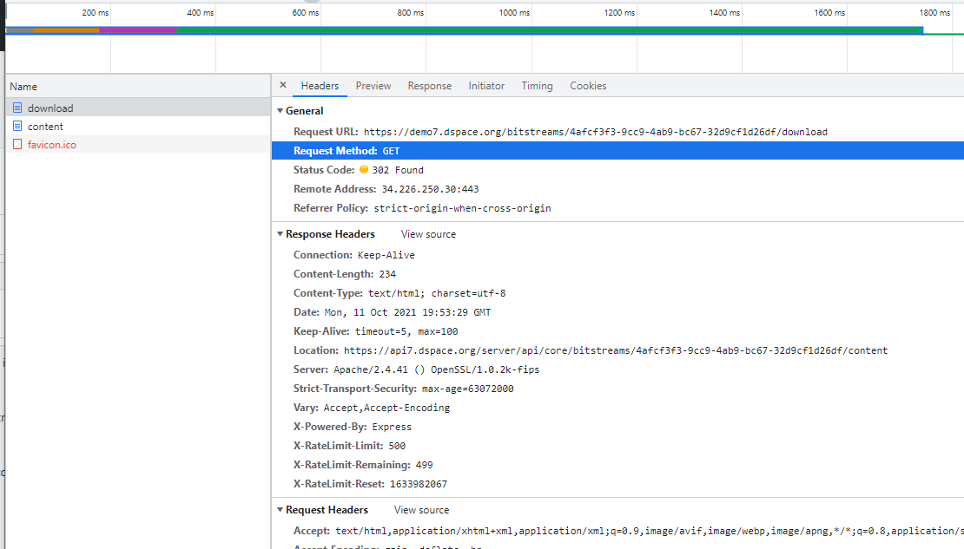Close the request details pane with X icon

click(x=282, y=85)
